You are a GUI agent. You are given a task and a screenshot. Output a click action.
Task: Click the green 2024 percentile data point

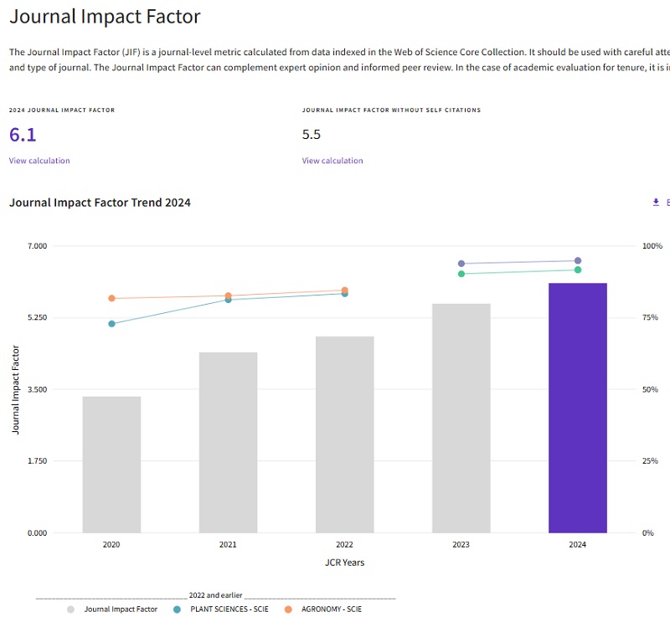pyautogui.click(x=578, y=270)
